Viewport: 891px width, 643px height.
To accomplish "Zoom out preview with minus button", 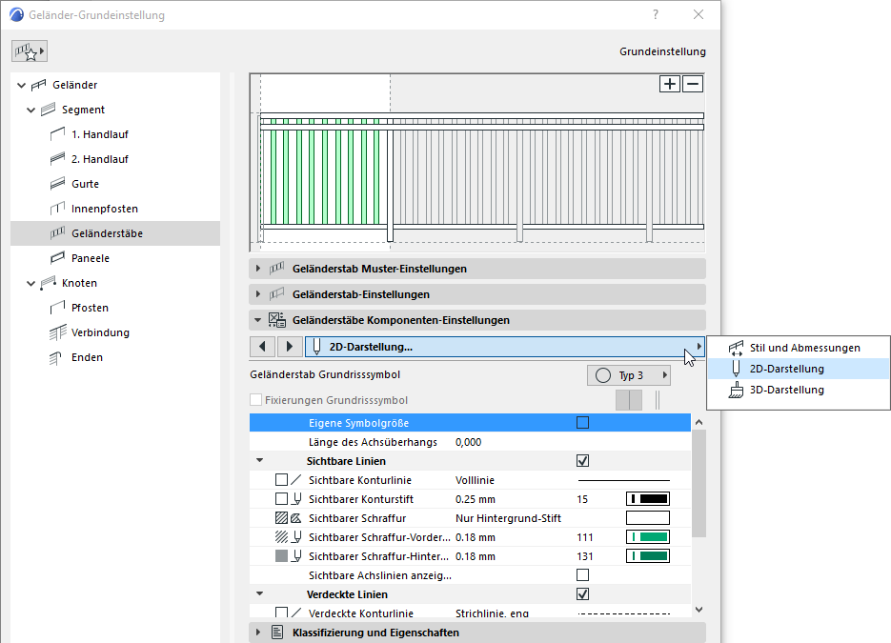I will 693,84.
